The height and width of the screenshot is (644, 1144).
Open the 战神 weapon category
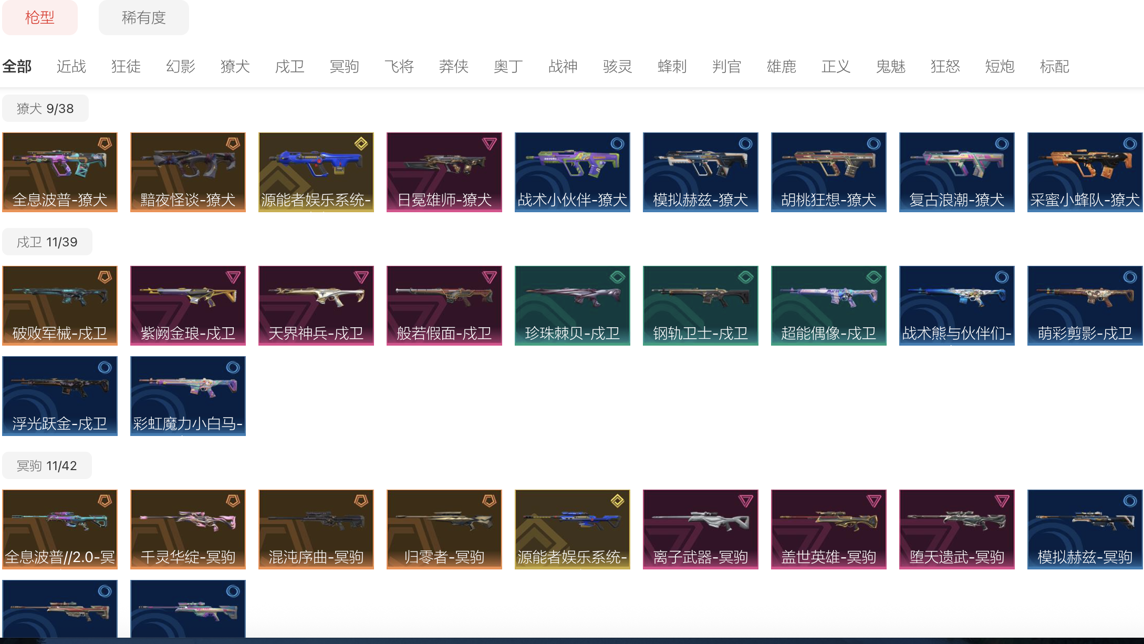(563, 67)
